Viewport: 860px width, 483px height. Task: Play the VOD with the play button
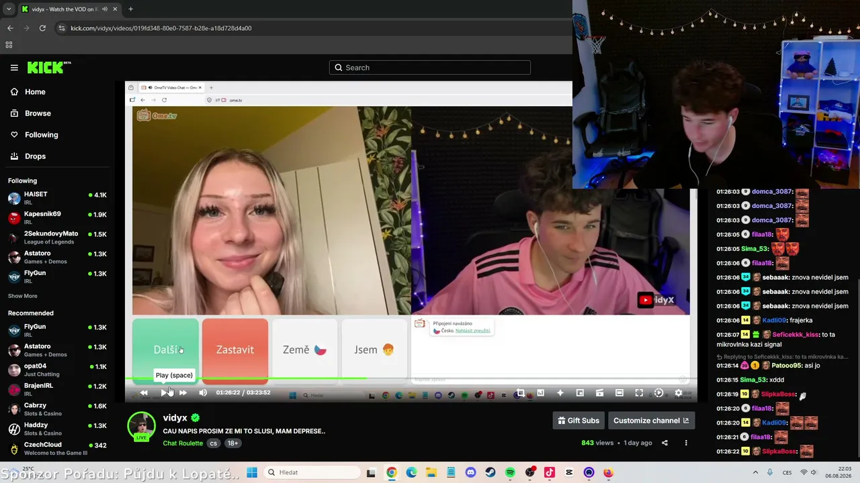tap(163, 393)
